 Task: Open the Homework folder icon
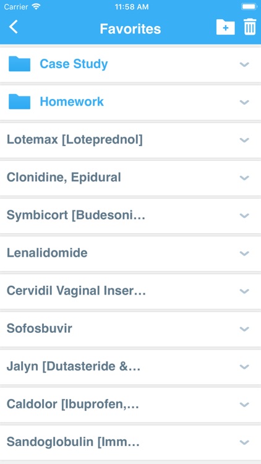(x=20, y=101)
